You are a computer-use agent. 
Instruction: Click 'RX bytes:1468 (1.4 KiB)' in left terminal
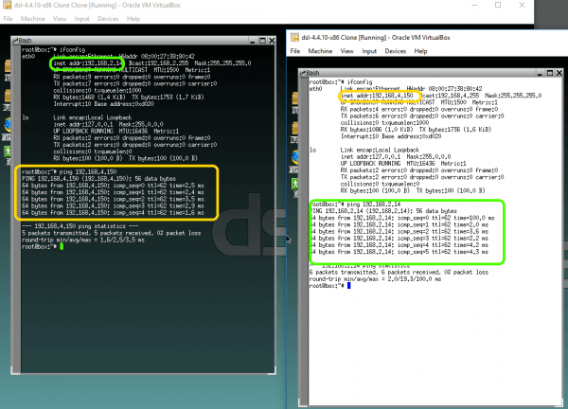[x=89, y=98]
